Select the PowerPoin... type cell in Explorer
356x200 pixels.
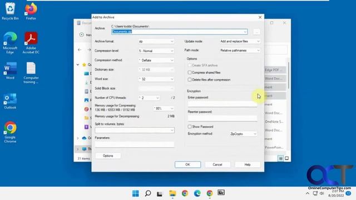[x=274, y=147]
